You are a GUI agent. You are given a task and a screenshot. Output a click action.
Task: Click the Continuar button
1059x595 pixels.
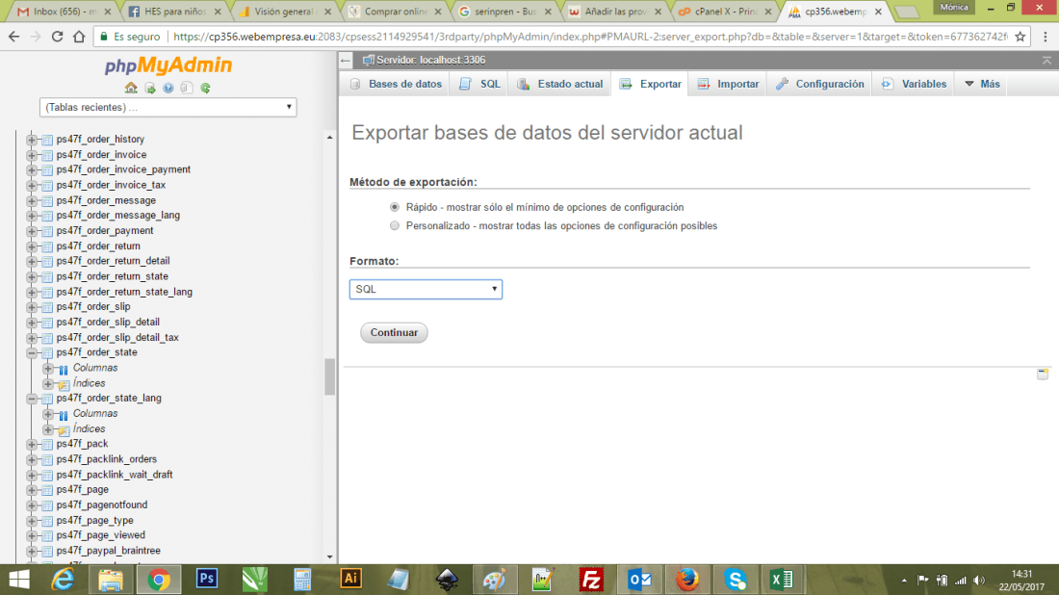click(394, 332)
